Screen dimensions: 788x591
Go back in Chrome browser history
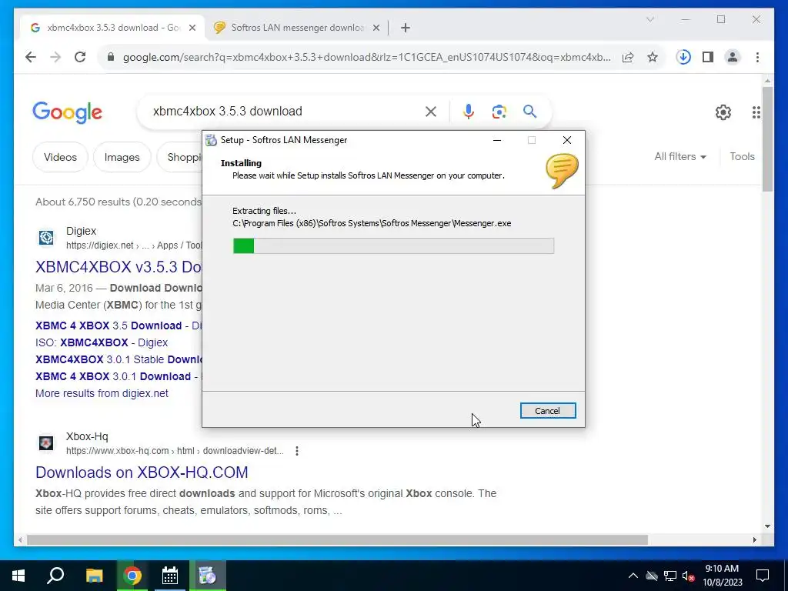(x=31, y=57)
